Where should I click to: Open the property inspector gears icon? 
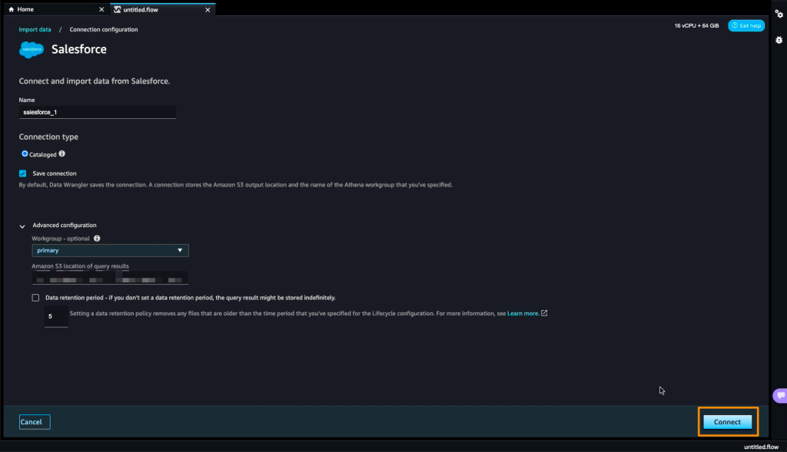(779, 15)
